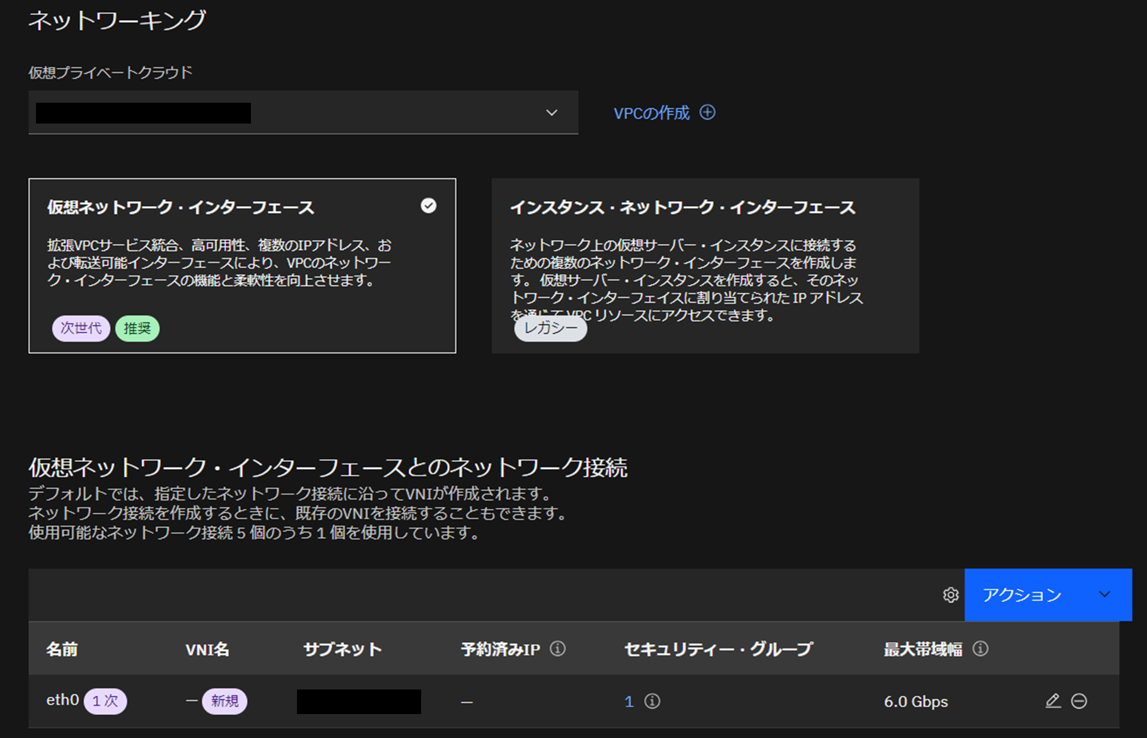Click the 推奨 tag
The image size is (1147, 738).
137,328
